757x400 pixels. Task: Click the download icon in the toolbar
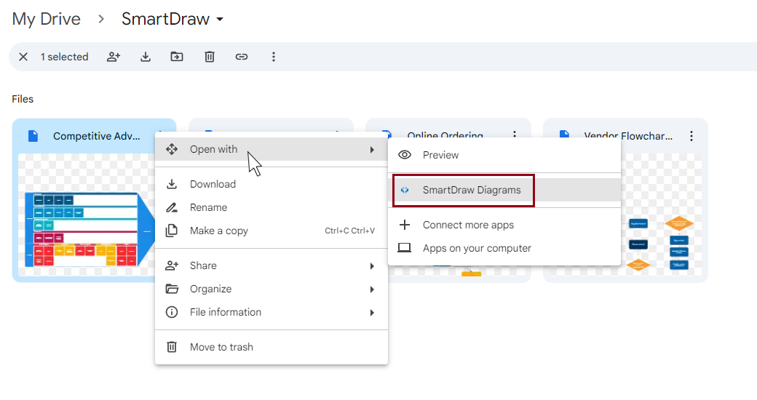(x=146, y=57)
